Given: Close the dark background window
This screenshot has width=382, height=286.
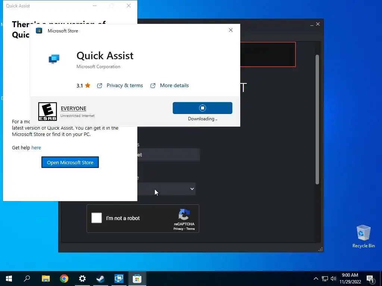Looking at the screenshot, I should coord(318,24).
